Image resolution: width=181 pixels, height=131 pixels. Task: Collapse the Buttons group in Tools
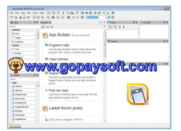click(11, 30)
